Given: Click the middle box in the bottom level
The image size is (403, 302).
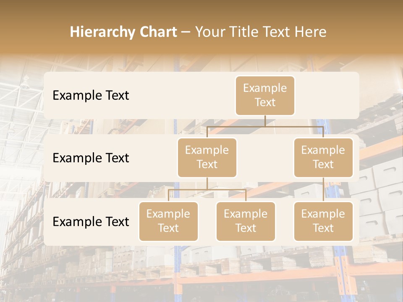Looking at the screenshot, I should [246, 221].
